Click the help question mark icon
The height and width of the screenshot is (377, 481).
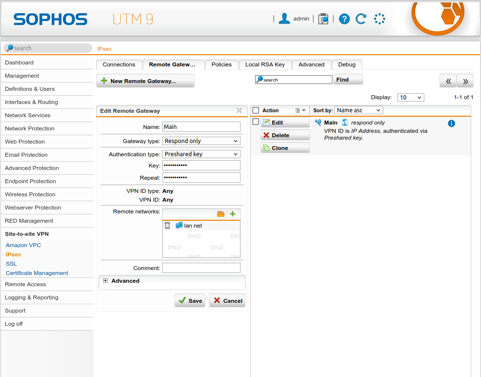point(344,19)
